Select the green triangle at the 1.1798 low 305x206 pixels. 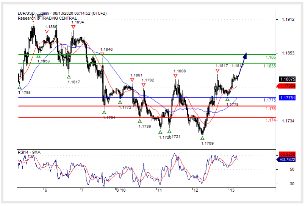[x=19, y=87]
